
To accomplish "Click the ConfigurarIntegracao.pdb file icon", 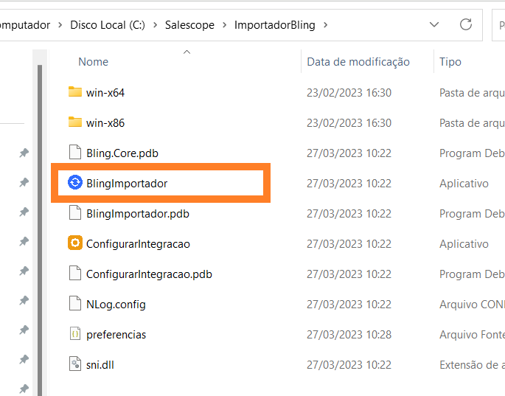I will (x=75, y=274).
